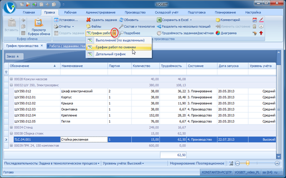Collapse the '00032 ШУ 350, Электросервис' group
Screen dimensions: 286x178
11,85
